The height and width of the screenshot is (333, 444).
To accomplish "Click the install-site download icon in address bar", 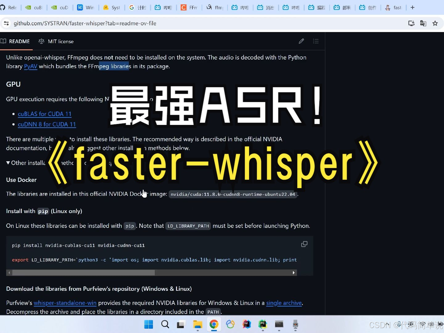I will [411, 23].
